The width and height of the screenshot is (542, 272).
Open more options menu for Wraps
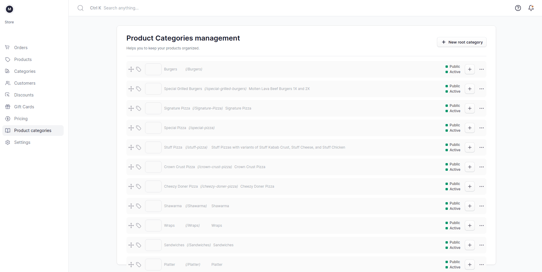tap(482, 226)
